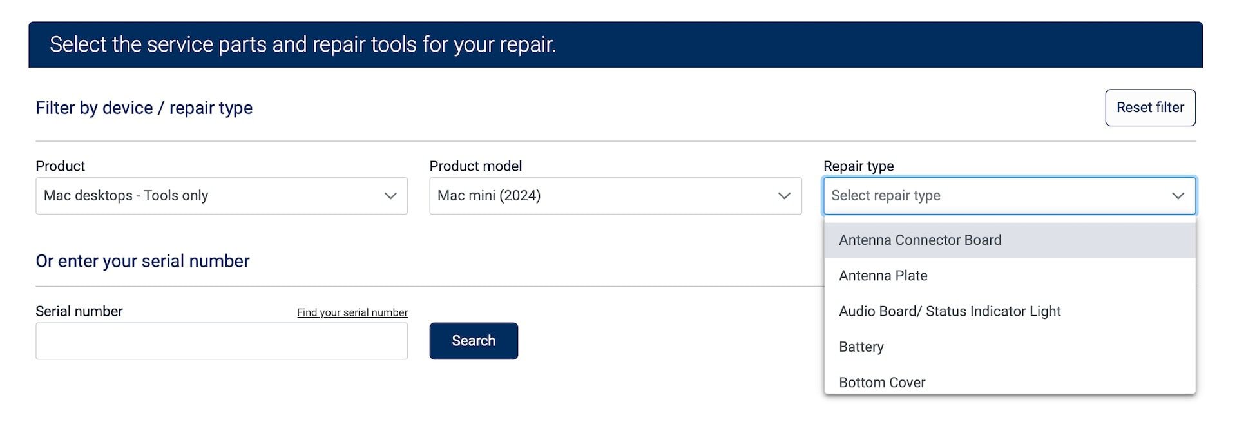Choose Antenna Connector Board option
1237x431 pixels.
[x=1010, y=240]
